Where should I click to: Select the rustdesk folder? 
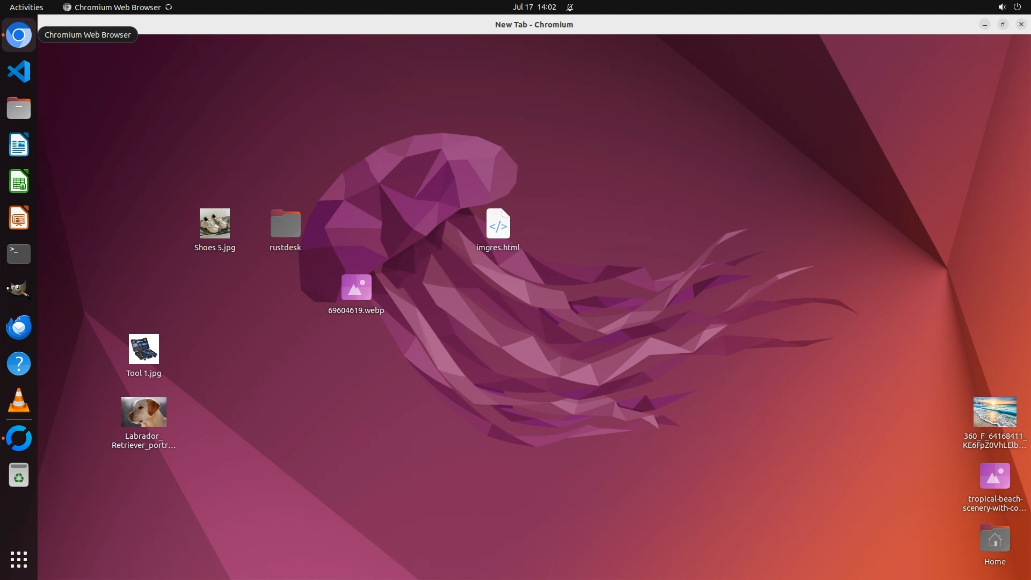click(285, 223)
